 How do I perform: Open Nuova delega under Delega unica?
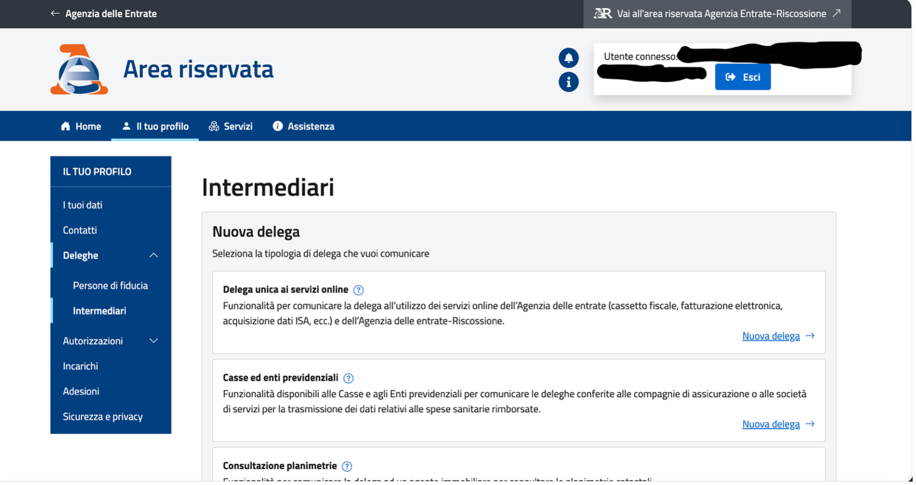[x=771, y=335]
